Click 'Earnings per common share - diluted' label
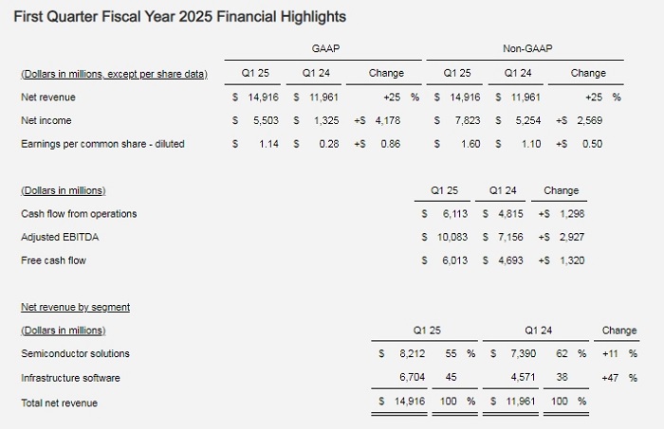The image size is (664, 429). tap(101, 144)
